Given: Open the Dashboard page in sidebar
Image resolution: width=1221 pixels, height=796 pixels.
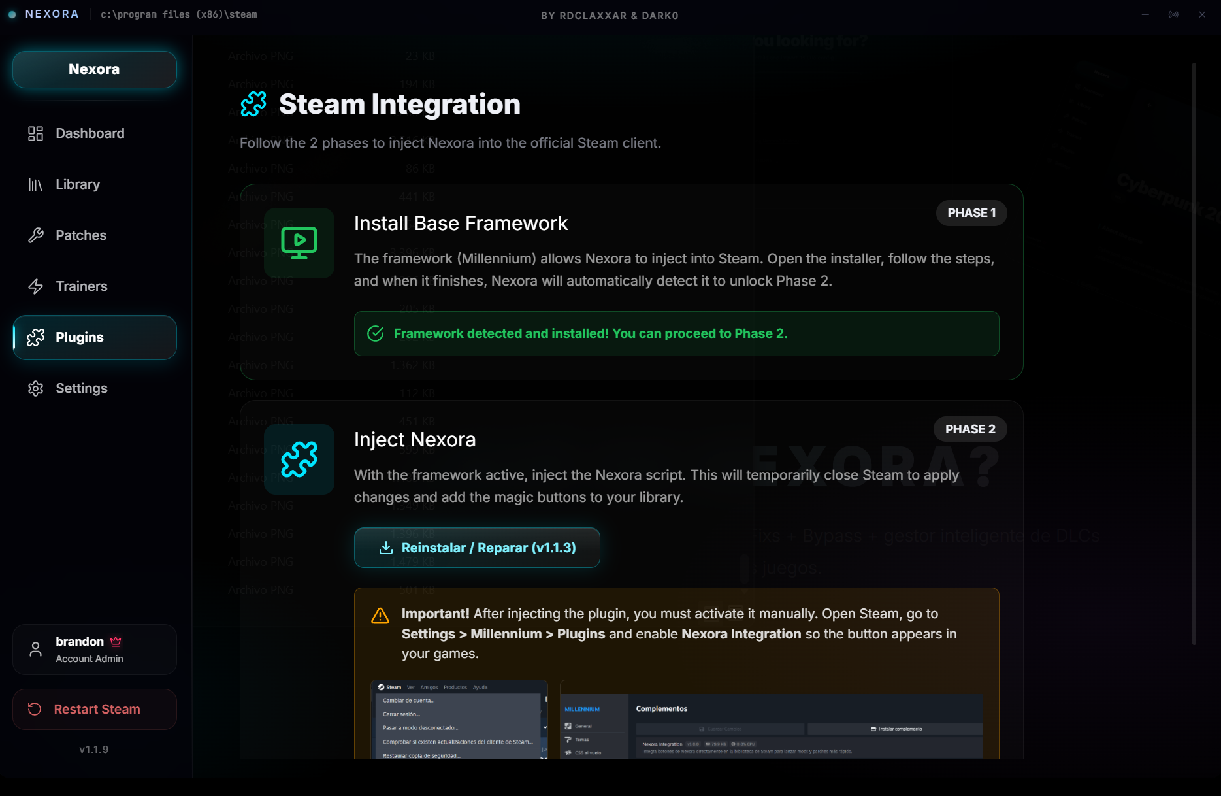Looking at the screenshot, I should 95,133.
